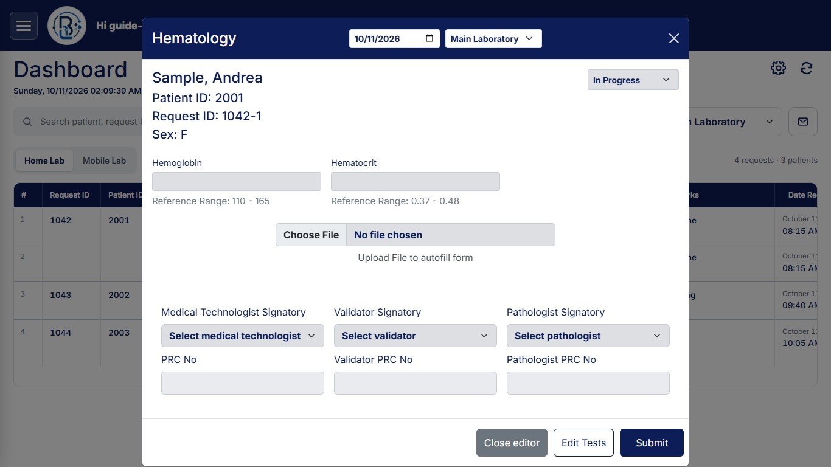Click the Hematology dialog title
The height and width of the screenshot is (467, 831).
(194, 38)
